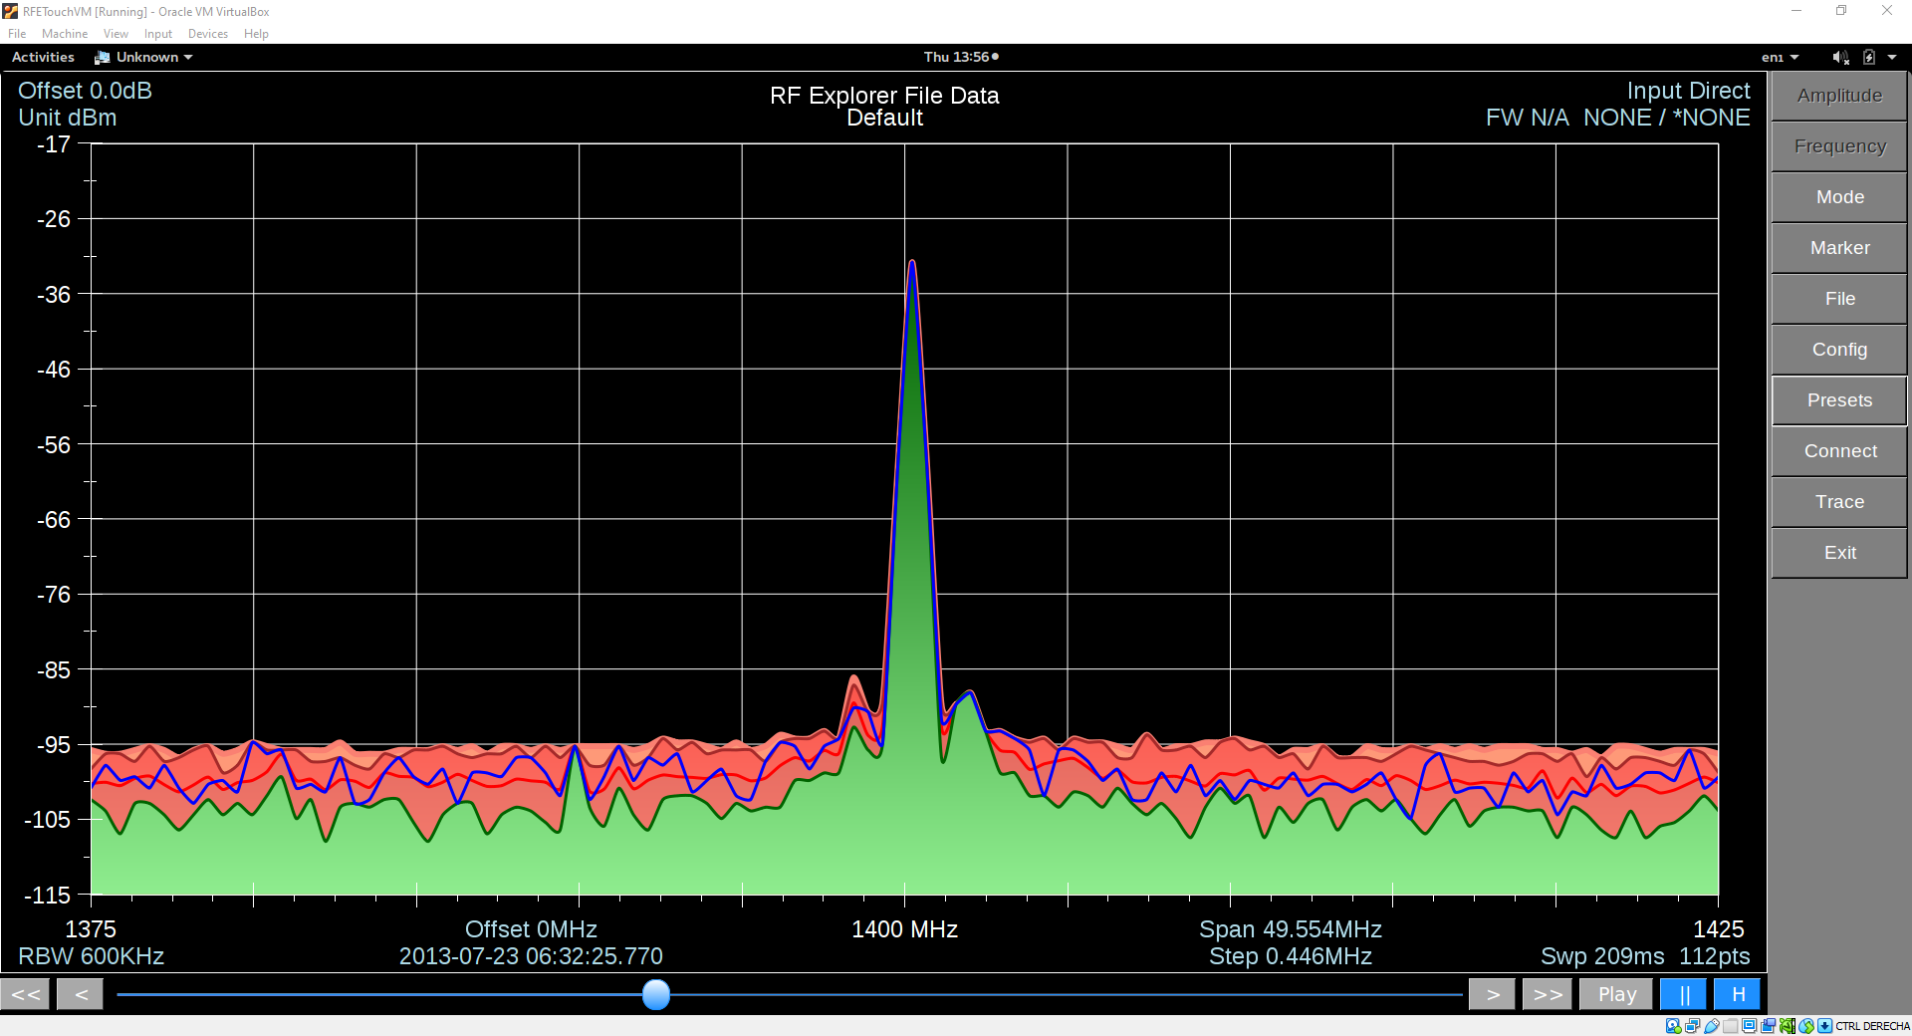Click the fast-forward sweep icon
This screenshot has width=1912, height=1036.
pos(1546,993)
